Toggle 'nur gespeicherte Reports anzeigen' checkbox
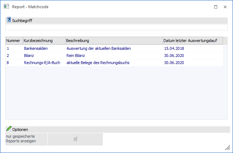Screen dimensions: 233x153 (75, 139)
